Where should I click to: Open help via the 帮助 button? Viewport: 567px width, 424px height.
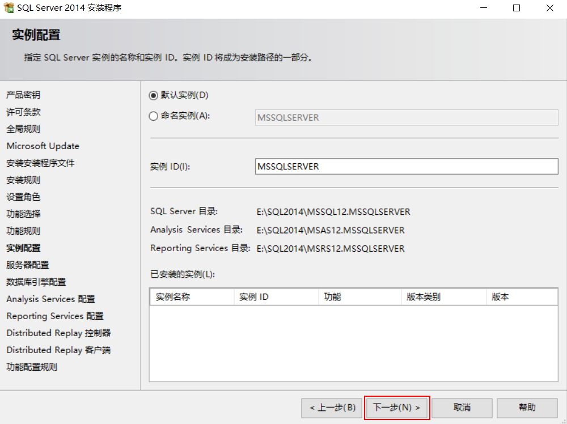528,408
